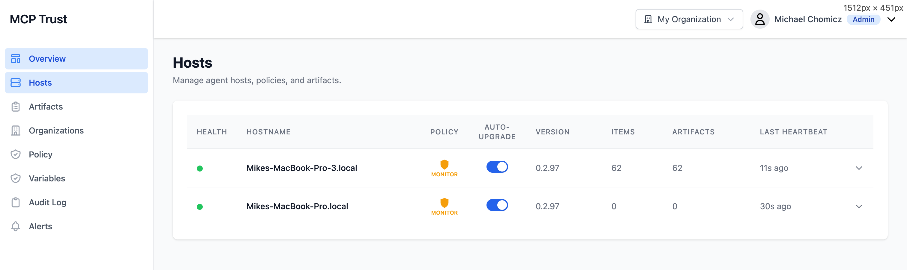Click the green health indicator for Mikes-MacBook-Pro-3.local
This screenshot has width=907, height=270.
(200, 169)
